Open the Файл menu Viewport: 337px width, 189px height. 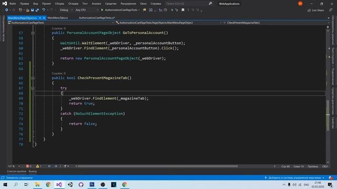13,4
